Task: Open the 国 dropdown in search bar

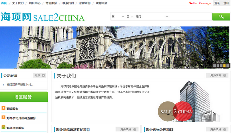Action: (130, 17)
